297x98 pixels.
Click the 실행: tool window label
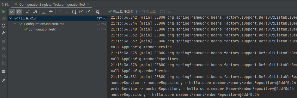click(5, 4)
